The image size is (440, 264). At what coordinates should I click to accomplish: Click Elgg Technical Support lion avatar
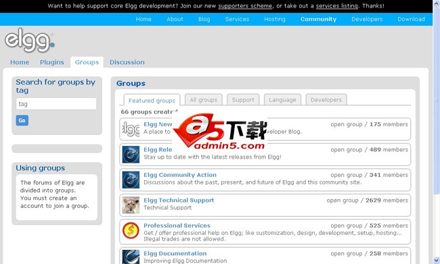(131, 205)
